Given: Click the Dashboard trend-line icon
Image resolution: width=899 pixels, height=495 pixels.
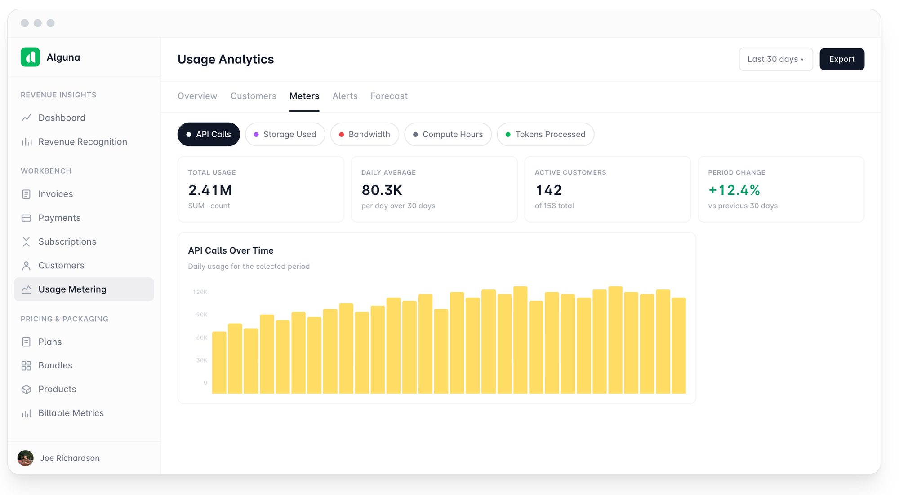Looking at the screenshot, I should click(x=26, y=118).
